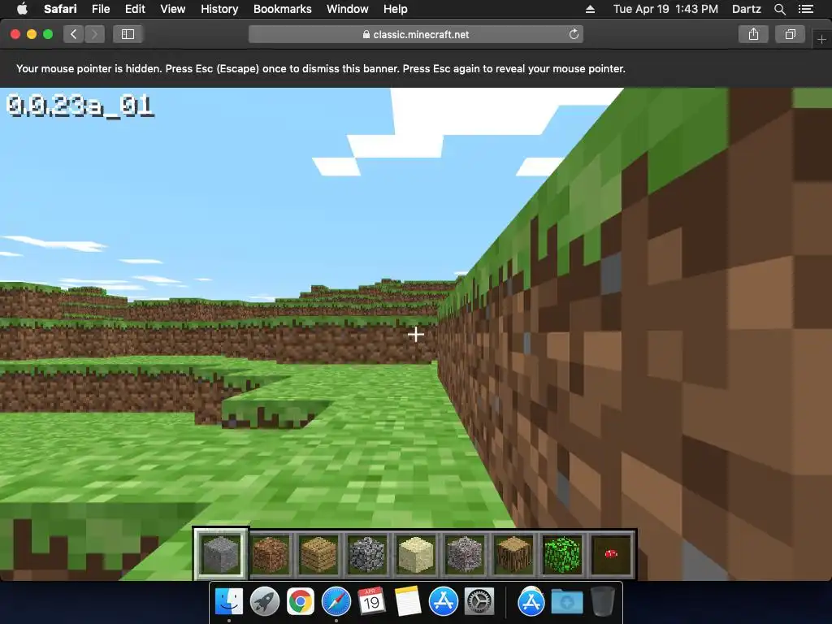Select the cobblestone block in hotbar
832x624 pixels.
pos(367,554)
